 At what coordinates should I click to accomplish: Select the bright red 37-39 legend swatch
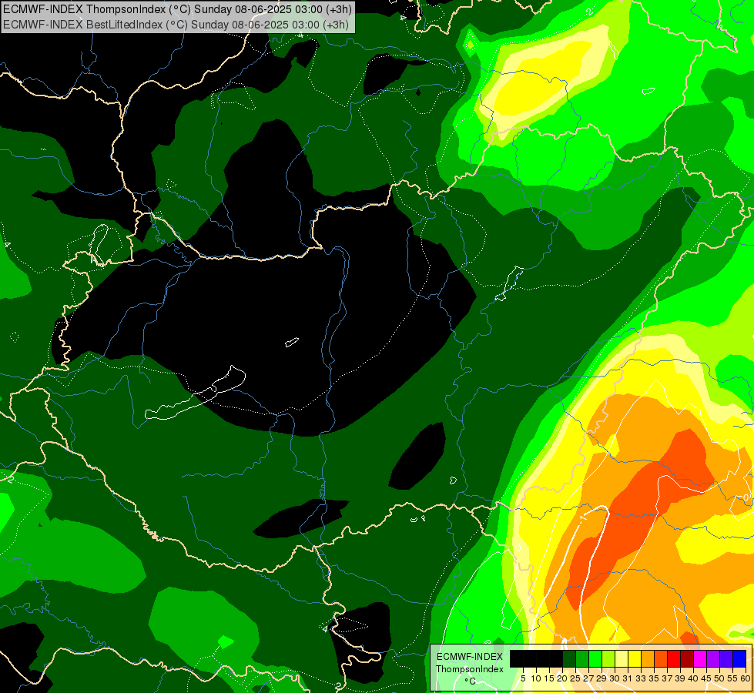click(x=674, y=658)
